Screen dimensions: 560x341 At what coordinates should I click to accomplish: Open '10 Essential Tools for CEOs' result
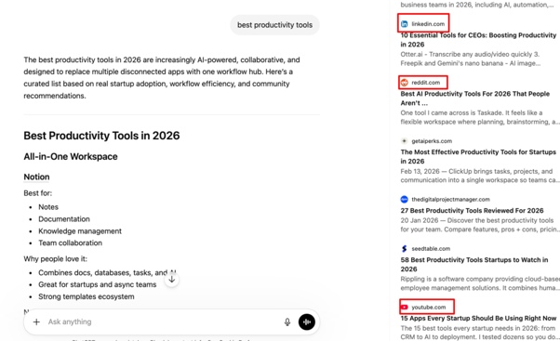pos(478,40)
